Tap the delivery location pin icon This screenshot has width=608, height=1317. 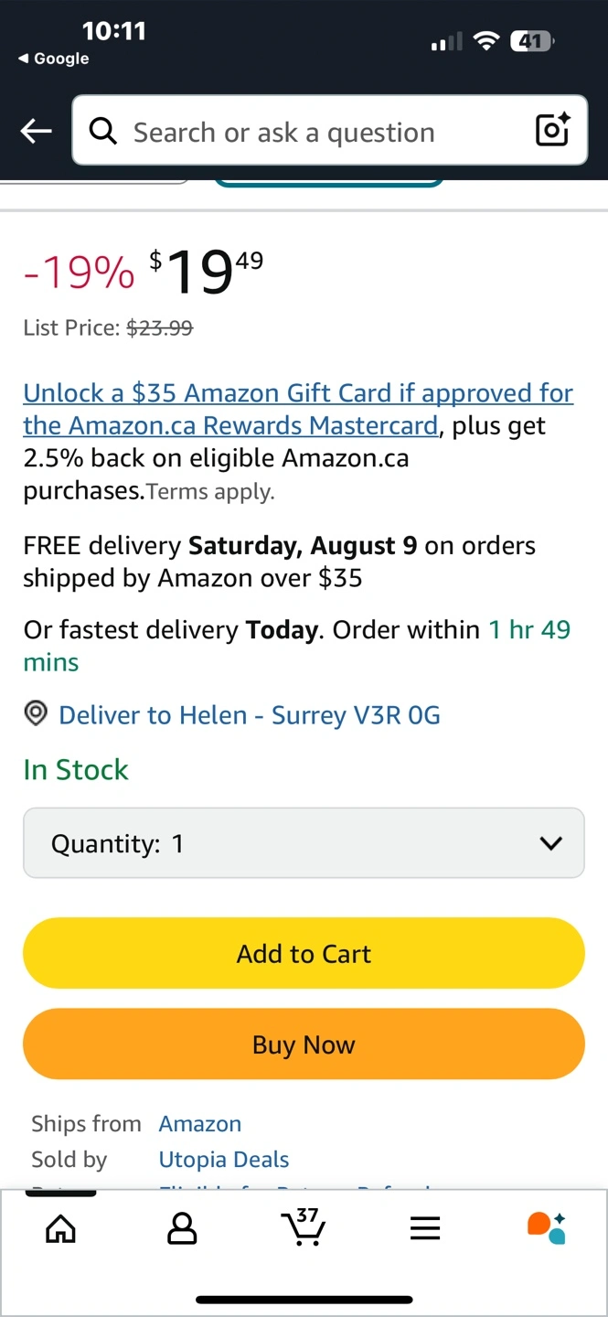pyautogui.click(x=36, y=714)
